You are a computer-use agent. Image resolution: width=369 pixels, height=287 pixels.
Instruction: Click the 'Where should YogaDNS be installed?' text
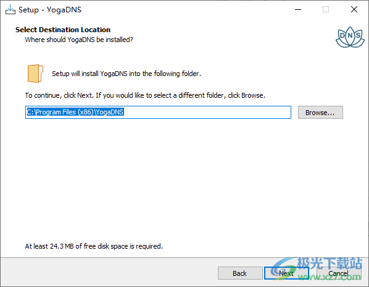[79, 40]
